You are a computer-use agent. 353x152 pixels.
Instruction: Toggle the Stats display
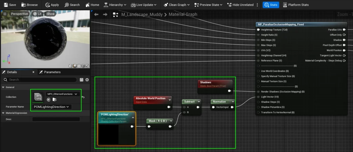(271, 5)
